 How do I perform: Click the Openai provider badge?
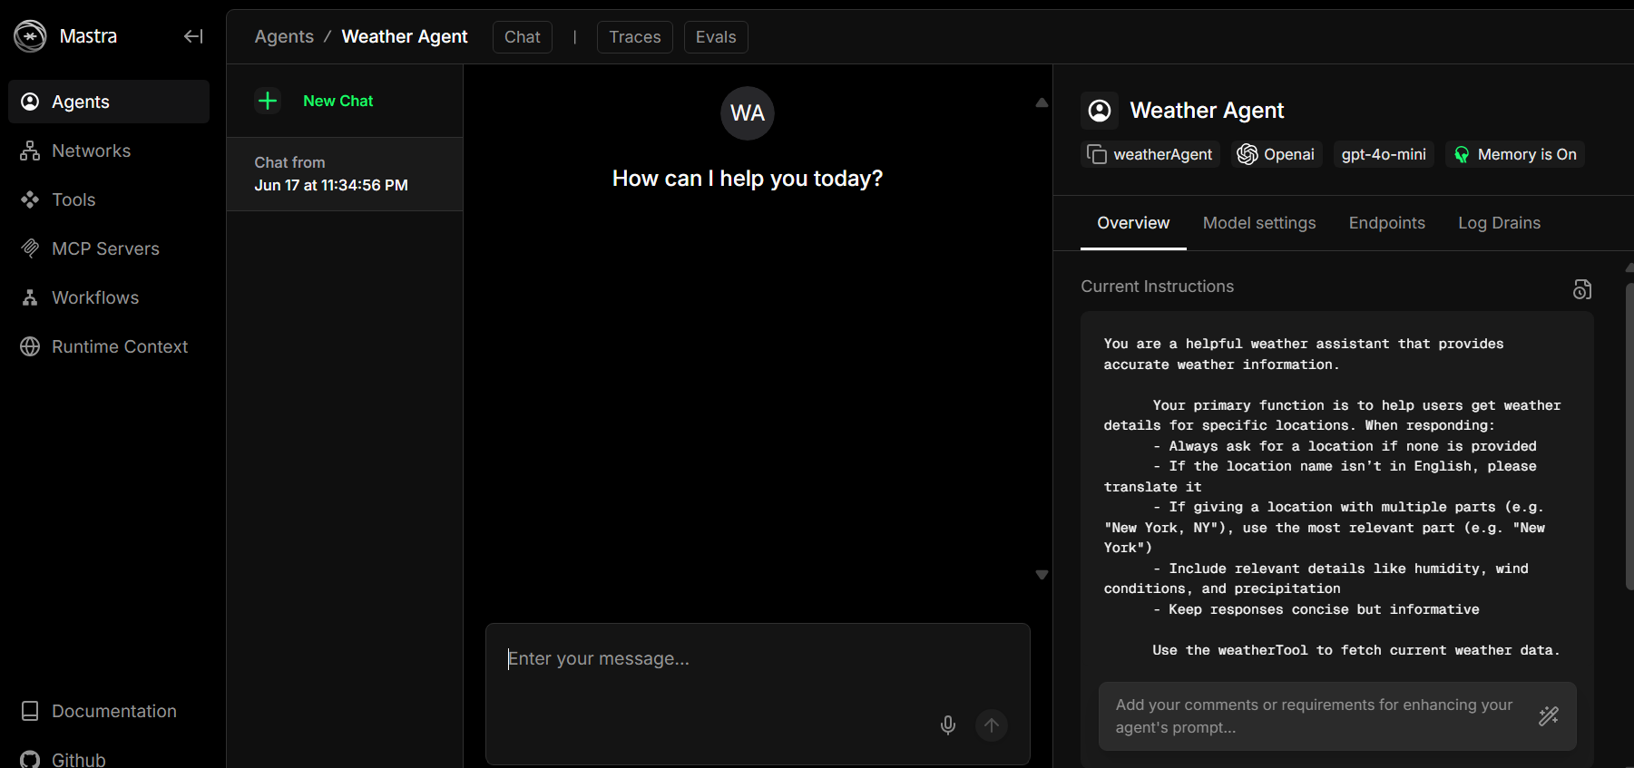[x=1277, y=154]
